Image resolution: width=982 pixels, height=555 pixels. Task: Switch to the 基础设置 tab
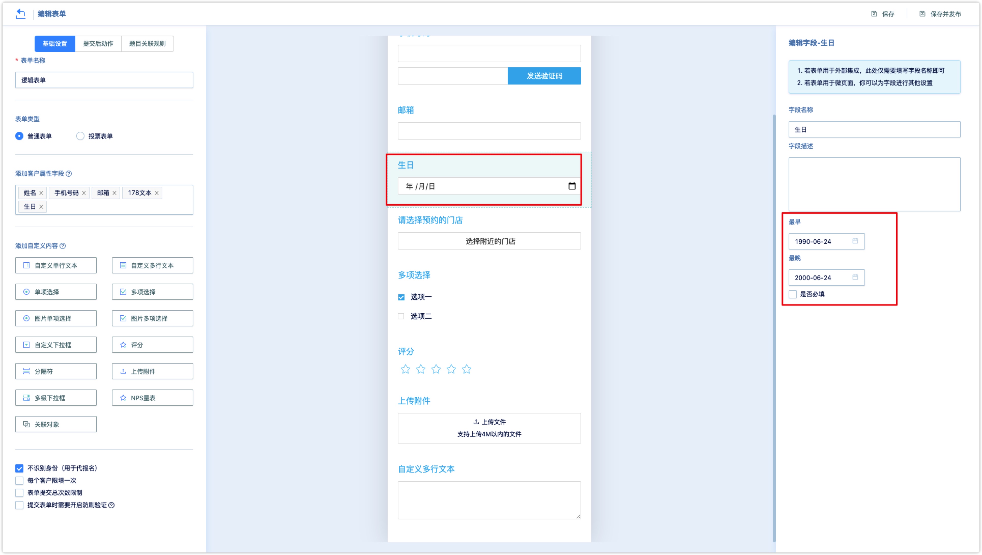click(x=55, y=44)
